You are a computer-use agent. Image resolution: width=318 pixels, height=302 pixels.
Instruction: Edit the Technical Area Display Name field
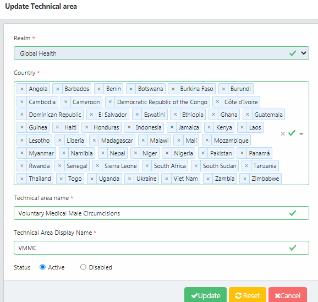pos(161,248)
